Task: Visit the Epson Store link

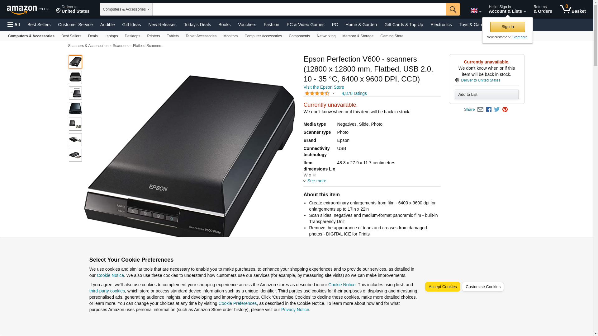Action: [324, 87]
